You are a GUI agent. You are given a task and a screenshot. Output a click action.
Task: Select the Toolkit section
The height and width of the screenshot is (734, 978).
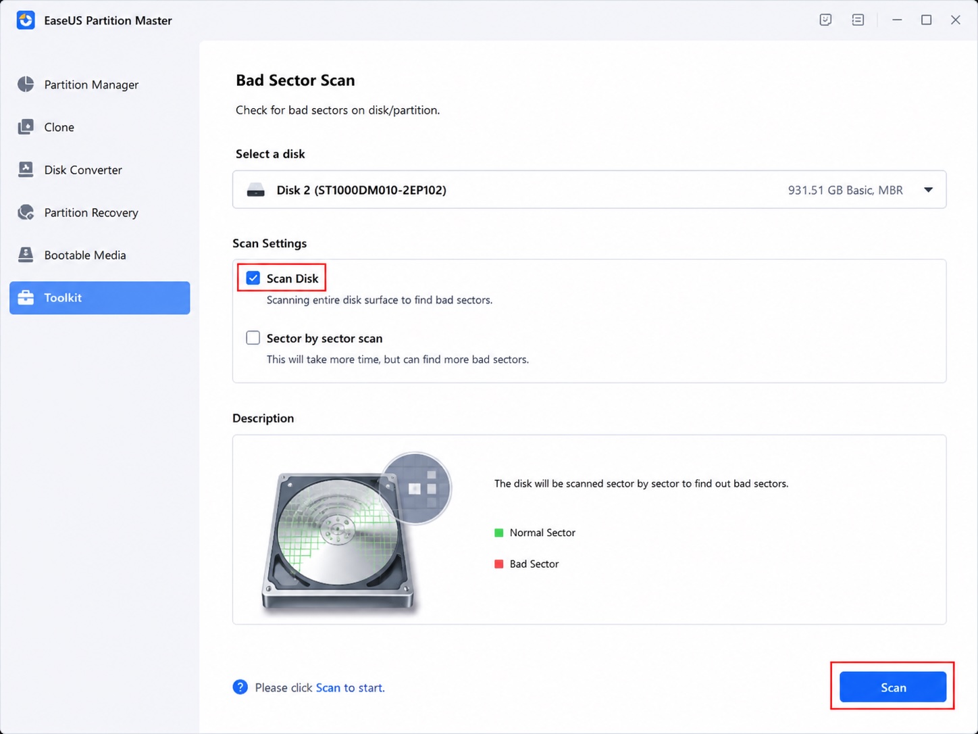point(99,297)
